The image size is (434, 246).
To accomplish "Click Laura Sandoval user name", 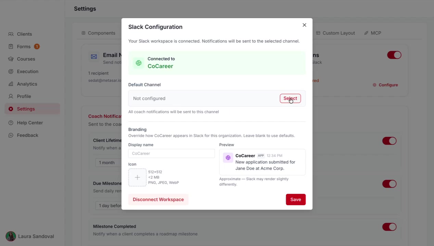I will coord(36,236).
